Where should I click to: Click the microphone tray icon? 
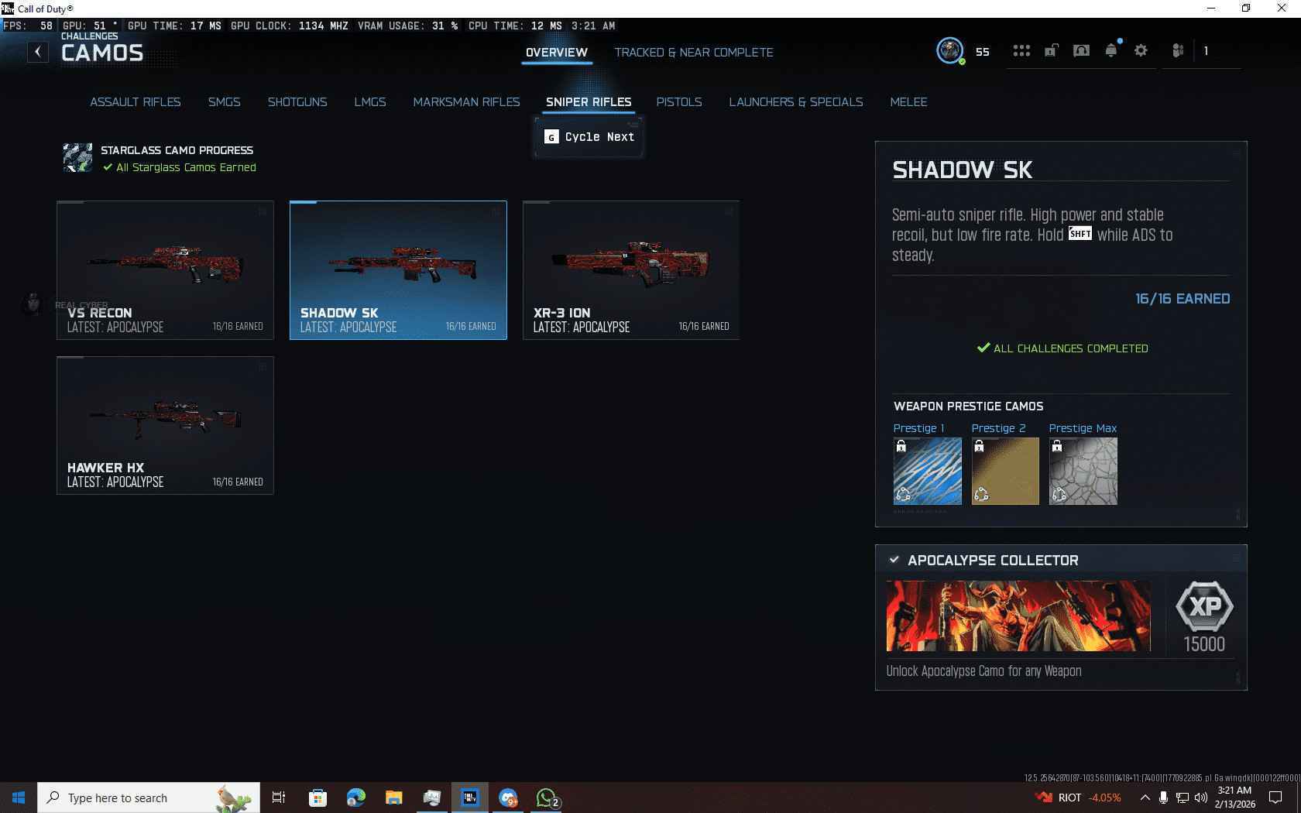(1163, 798)
